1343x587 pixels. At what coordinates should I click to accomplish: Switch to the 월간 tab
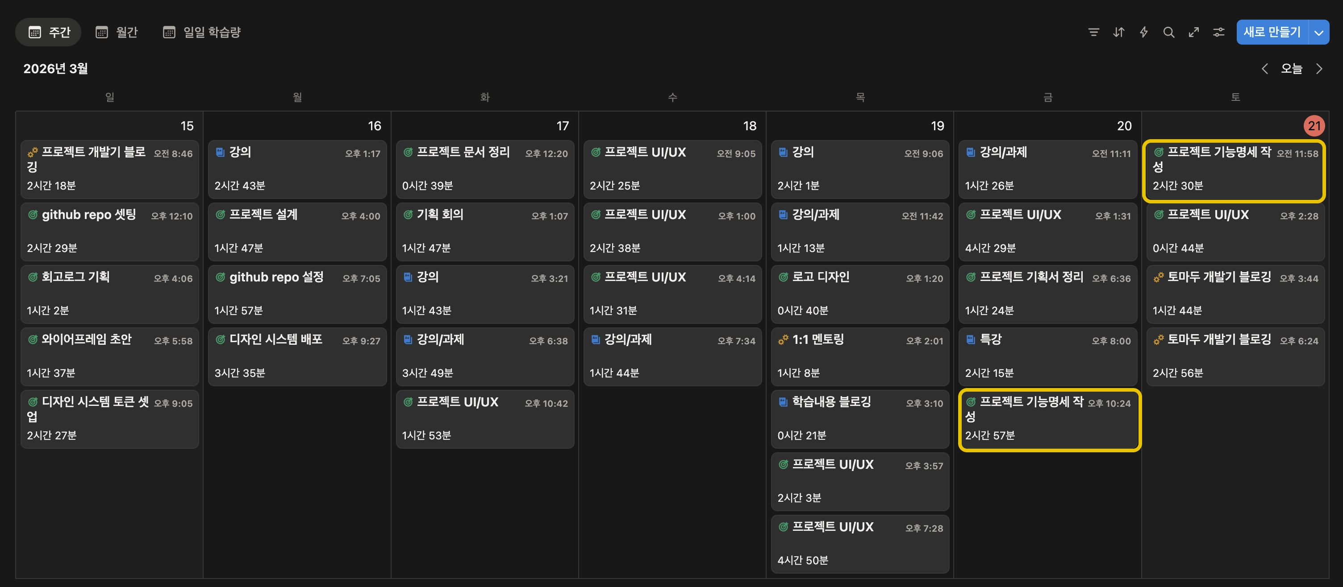coord(117,32)
